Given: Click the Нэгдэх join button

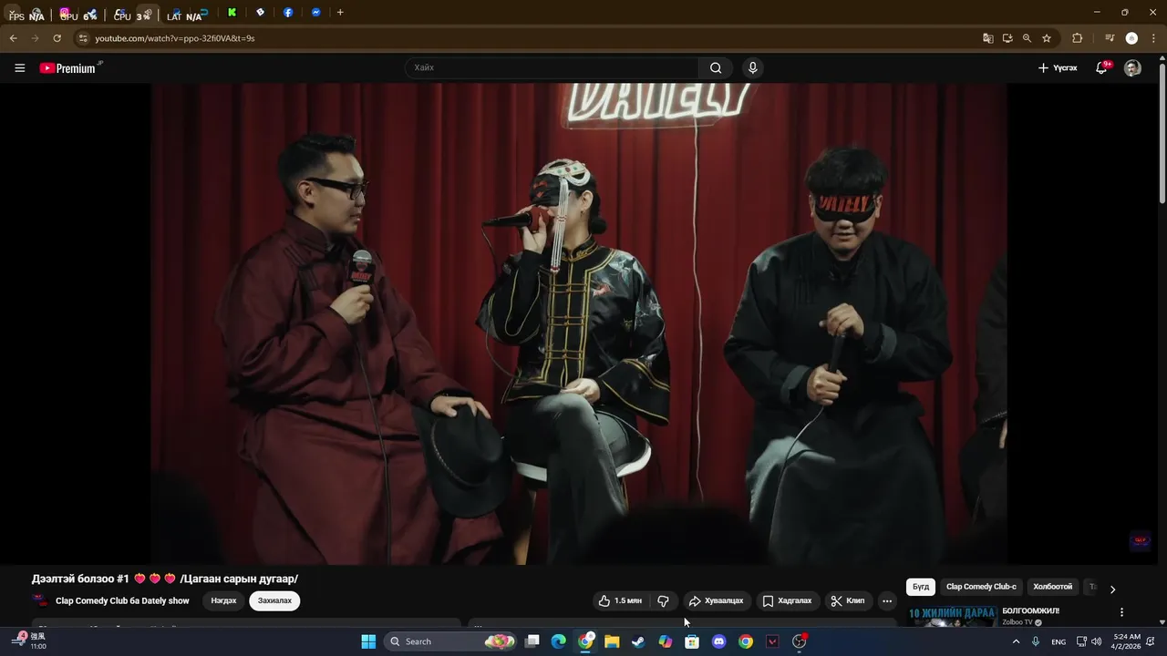Looking at the screenshot, I should coord(223,601).
